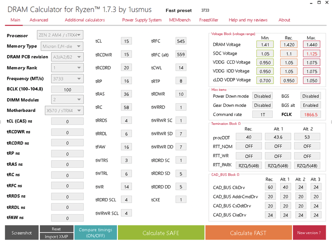Select DRAM Voltage Rec value 1.420
Screen dimensions: 332x242
pos(289,45)
